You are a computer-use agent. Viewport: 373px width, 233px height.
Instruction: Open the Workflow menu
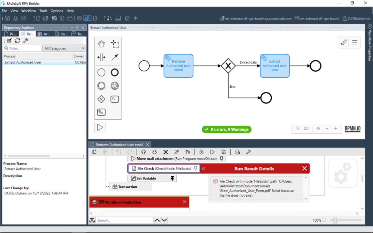click(28, 11)
